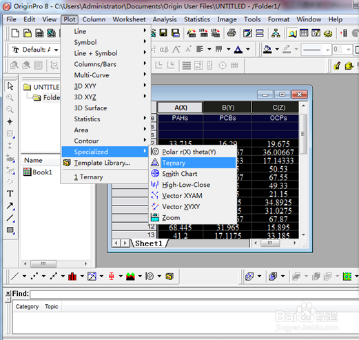Select the Zoom Out magnifier tool
Viewport: 359px width, 340px height.
pos(10,110)
